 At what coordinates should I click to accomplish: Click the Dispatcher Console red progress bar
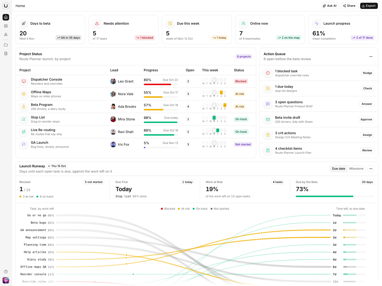pos(161,85)
